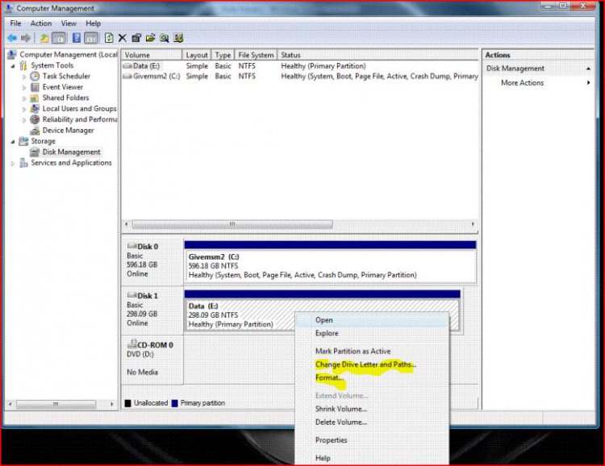This screenshot has height=466, width=605.
Task: Click the blue Help toolbar icon
Action: pyautogui.click(x=77, y=38)
